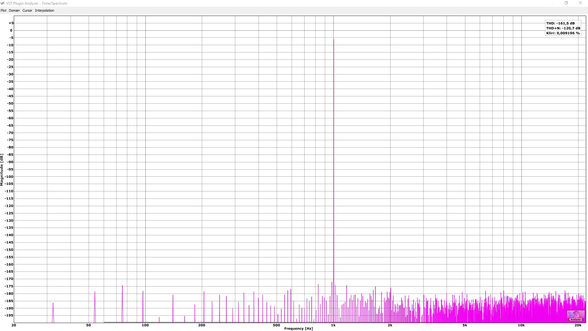
Task: Click the THD: -161,5 dB readout
Action: (560, 23)
